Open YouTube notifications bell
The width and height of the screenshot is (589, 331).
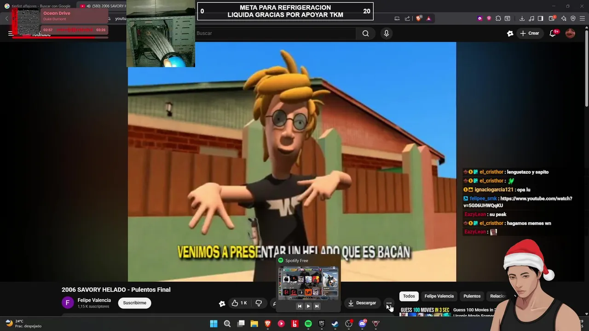tap(553, 33)
